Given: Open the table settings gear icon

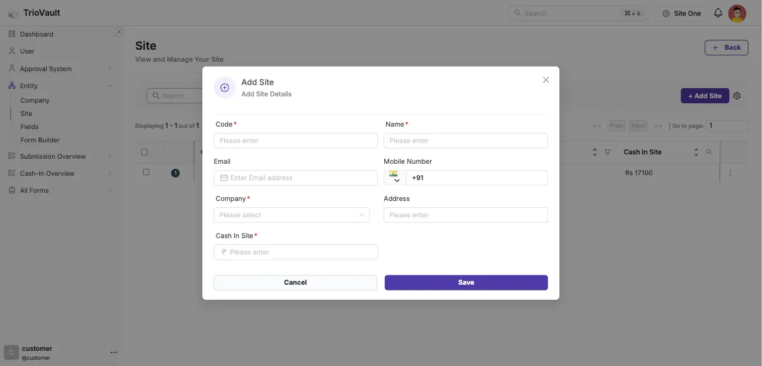Looking at the screenshot, I should (x=737, y=96).
